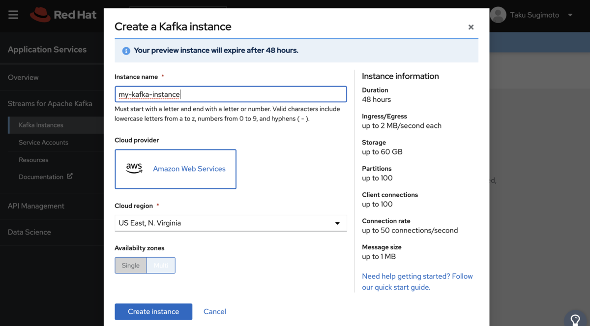
Task: Select the Amazon Web Services provider tile
Action: click(x=176, y=169)
